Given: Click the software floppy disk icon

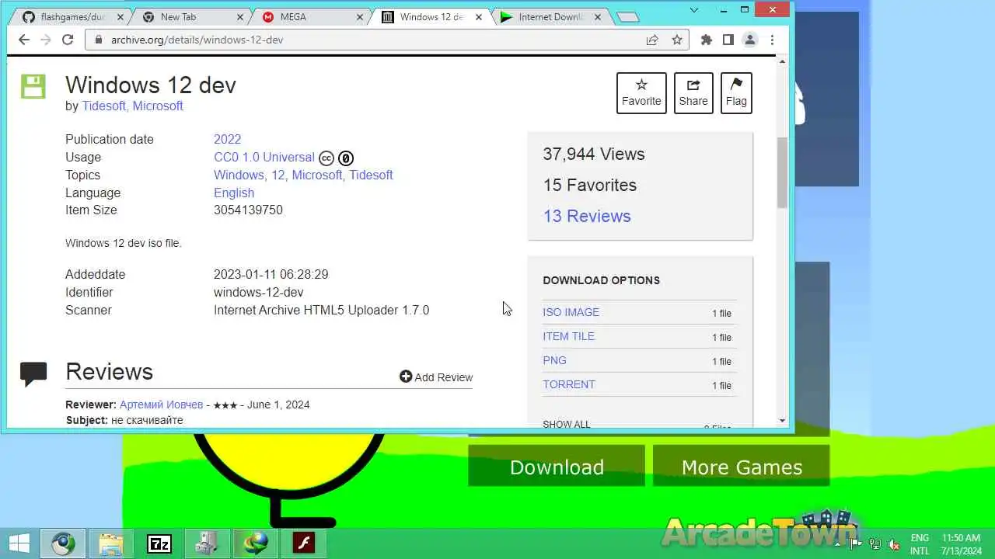Looking at the screenshot, I should 33,86.
